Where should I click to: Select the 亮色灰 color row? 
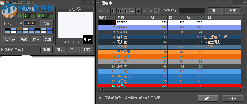coord(170,62)
